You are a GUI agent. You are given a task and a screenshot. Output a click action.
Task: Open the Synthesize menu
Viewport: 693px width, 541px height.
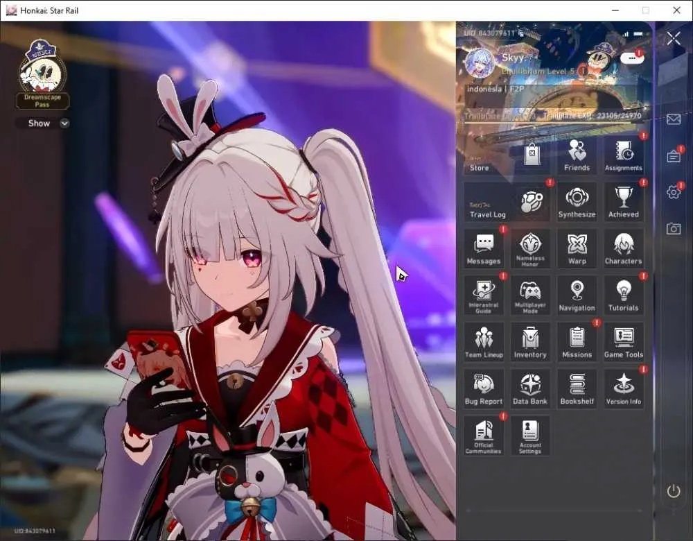tap(577, 202)
